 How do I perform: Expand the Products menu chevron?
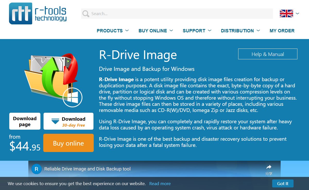pyautogui.click(x=127, y=31)
